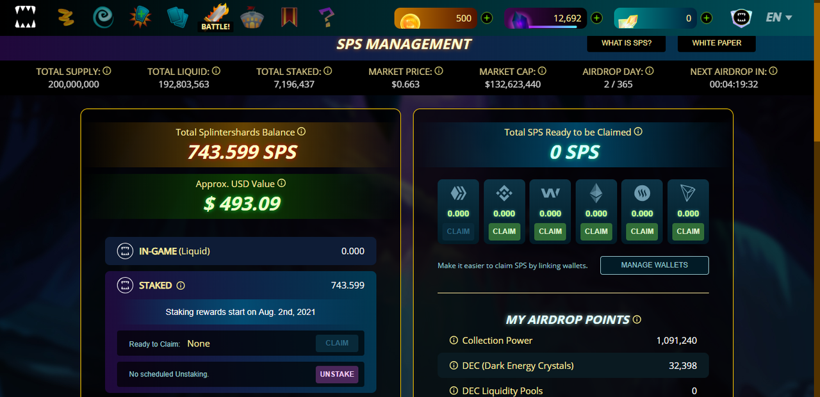This screenshot has height=397, width=820.
Task: Click the WHAT IS SPS? button
Action: [x=627, y=43]
